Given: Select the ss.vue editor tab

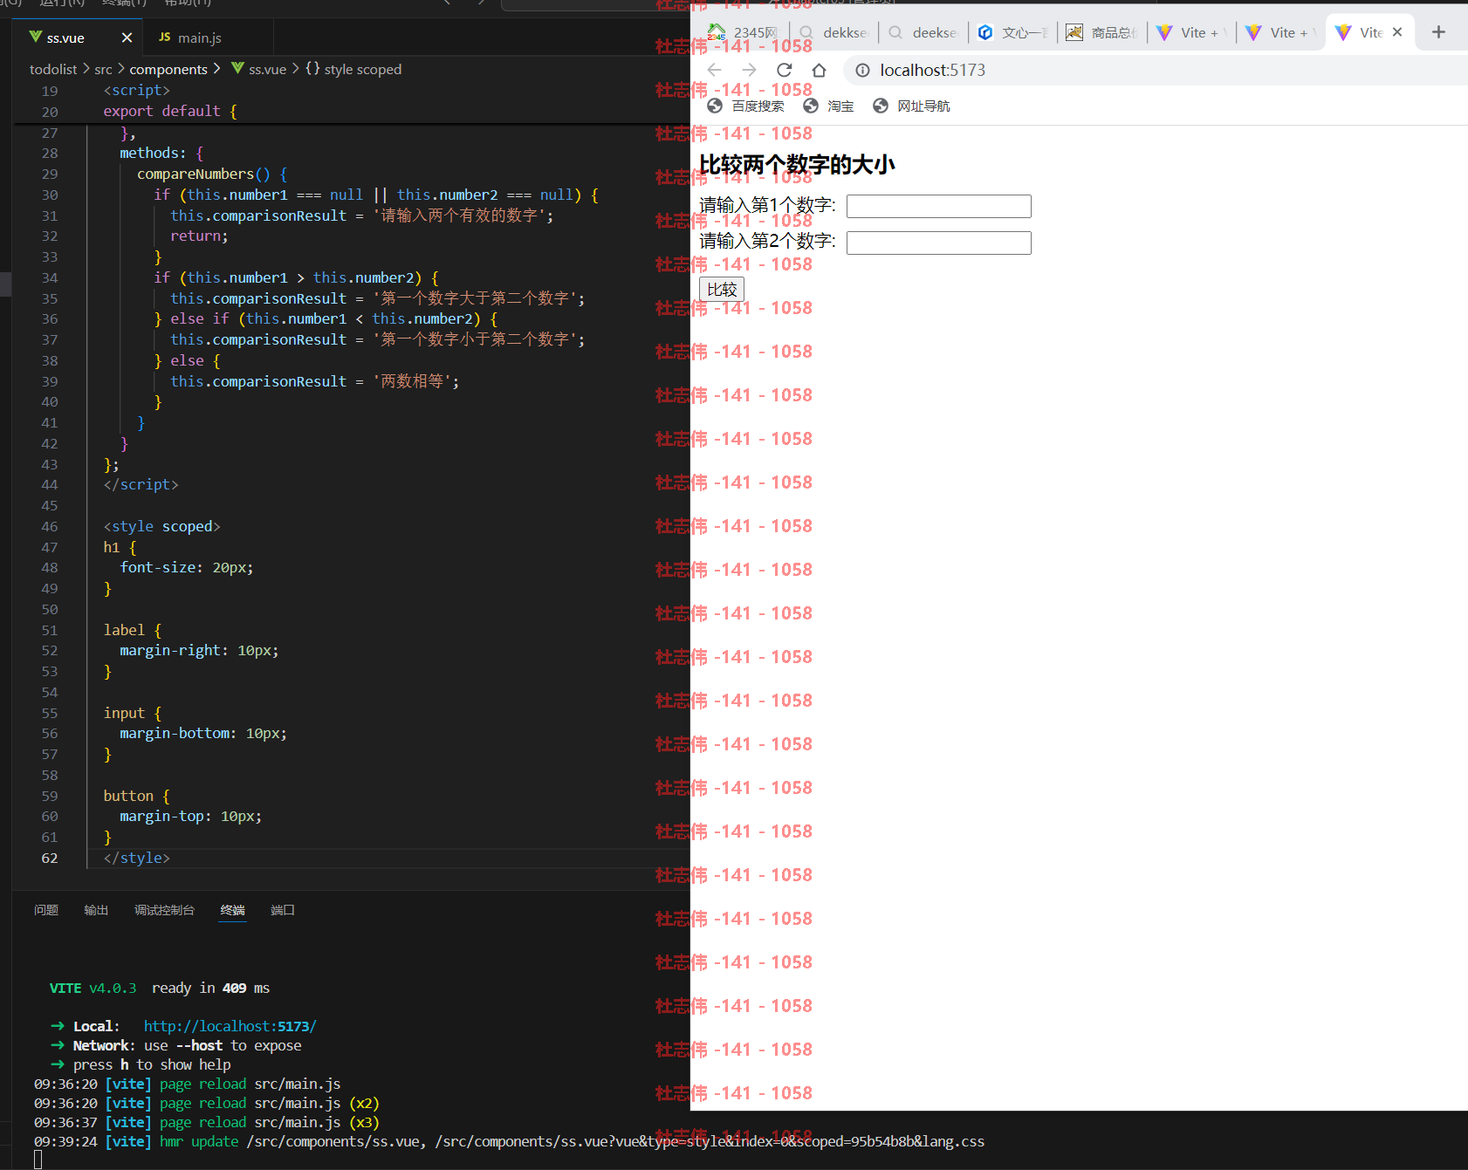Looking at the screenshot, I should click(x=65, y=38).
